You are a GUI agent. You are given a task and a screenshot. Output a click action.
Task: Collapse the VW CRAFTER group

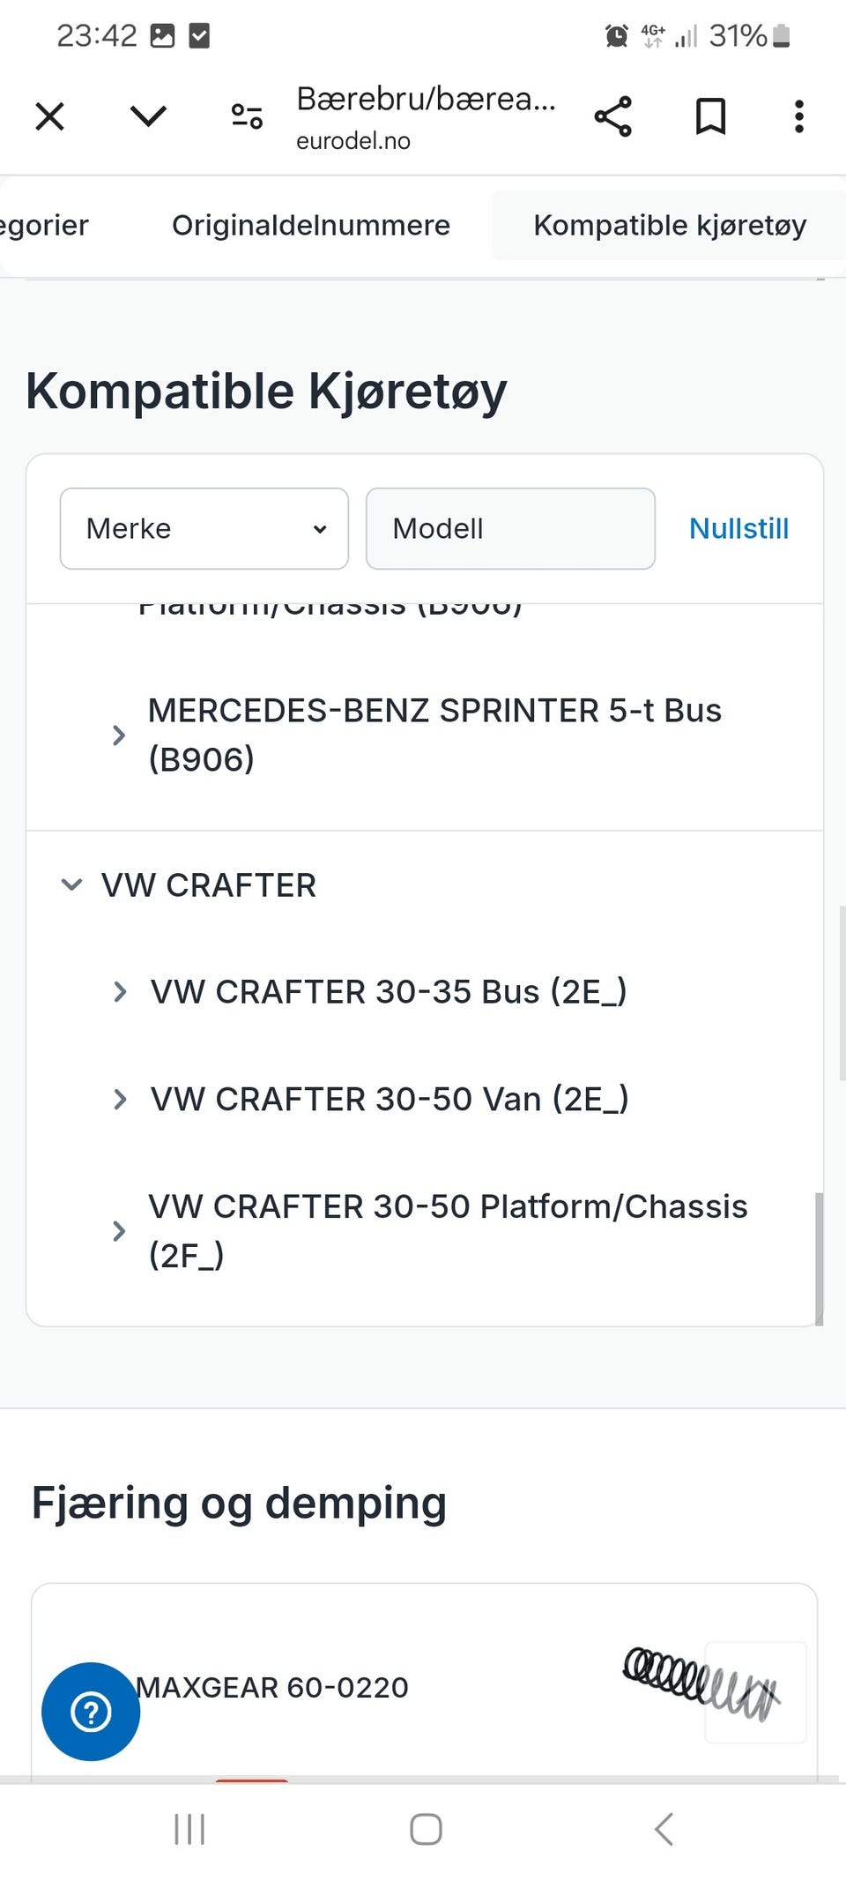coord(72,885)
